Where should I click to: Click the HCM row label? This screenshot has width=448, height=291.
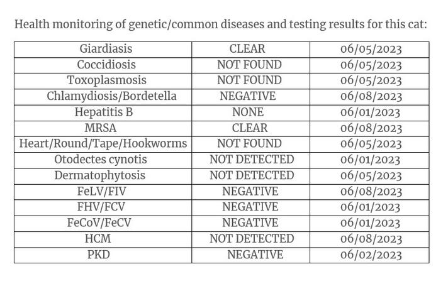point(98,238)
